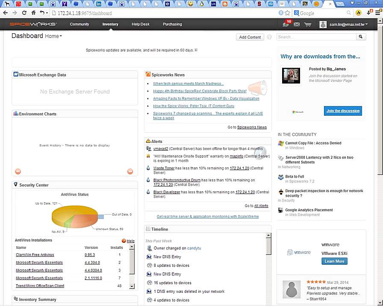Open the Help Desk menu

[141, 24]
